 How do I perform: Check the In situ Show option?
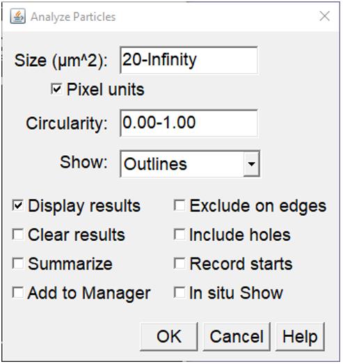point(180,292)
